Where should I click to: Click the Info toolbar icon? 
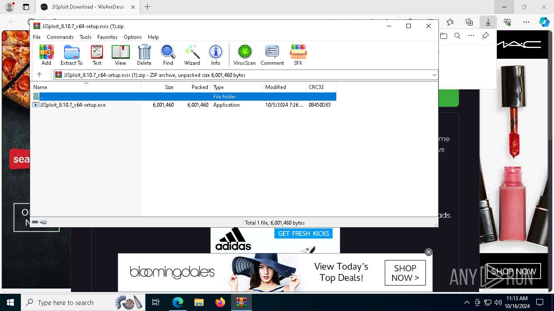216,55
